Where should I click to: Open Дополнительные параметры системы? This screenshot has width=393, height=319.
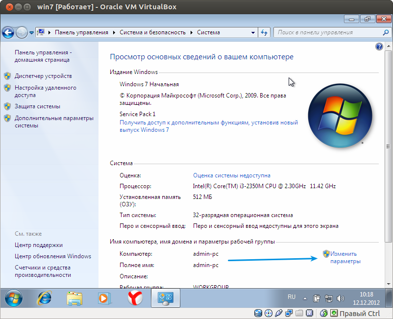coord(54,122)
